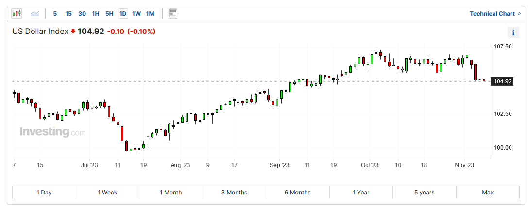Change interval to 1M
Image resolution: width=528 pixels, height=209 pixels.
pyautogui.click(x=150, y=14)
